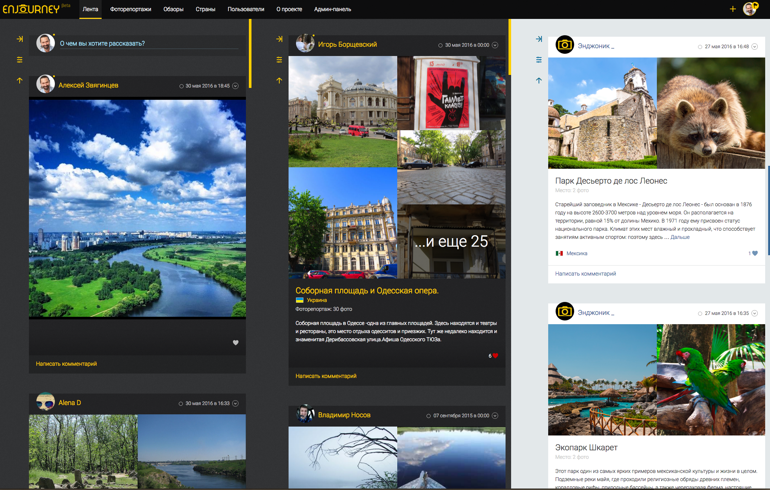Screen dimensions: 770x490
Task: Collapse the first column with arrow-to-bar icon
Action: point(20,39)
